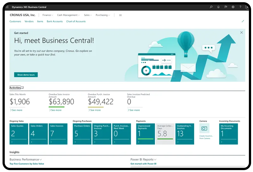The height and width of the screenshot is (172, 253).
Task: Click the help question mark icon
Action: pyautogui.click(x=240, y=7)
